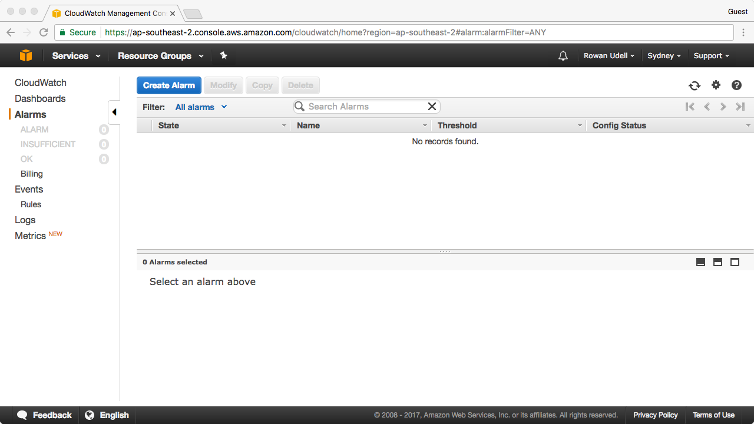Open the table settings gear icon

point(716,85)
